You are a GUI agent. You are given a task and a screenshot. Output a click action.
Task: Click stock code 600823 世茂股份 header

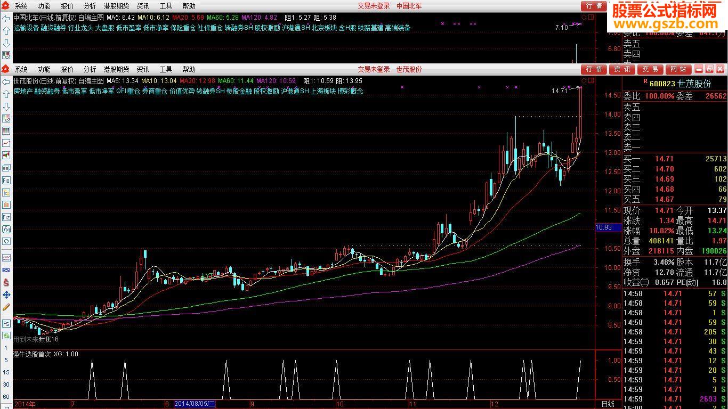point(681,84)
